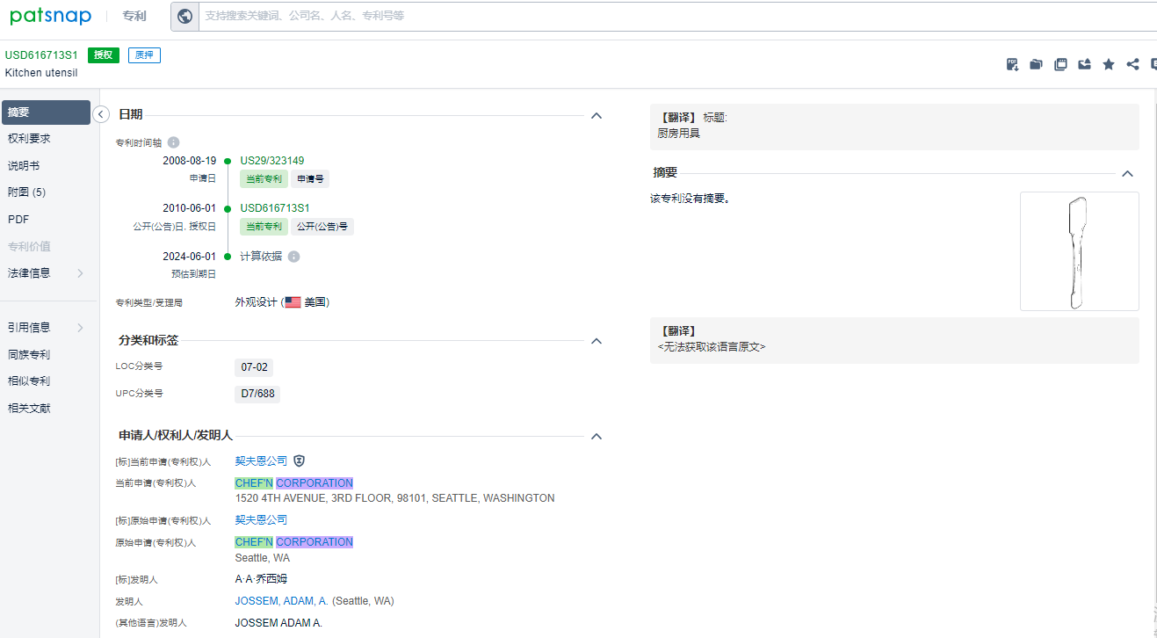Open 相关文献 in sidebar
Image resolution: width=1157 pixels, height=638 pixels.
coord(29,409)
